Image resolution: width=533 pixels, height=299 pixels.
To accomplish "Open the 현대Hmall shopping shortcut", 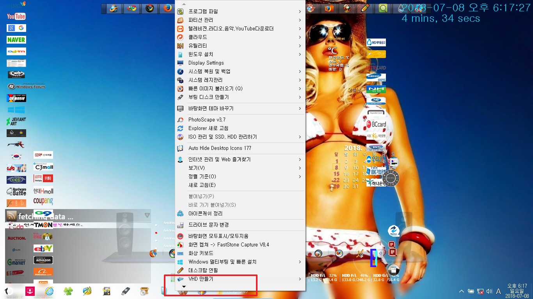I will click(x=43, y=191).
